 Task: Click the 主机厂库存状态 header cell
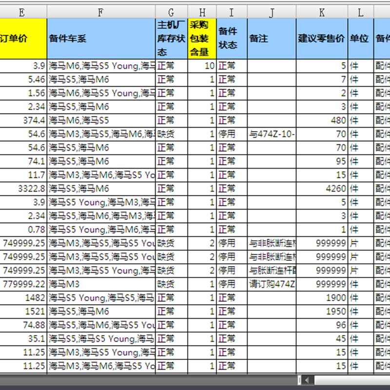click(x=172, y=39)
